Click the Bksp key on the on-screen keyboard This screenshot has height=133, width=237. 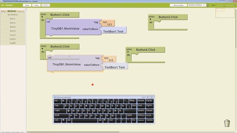tap(133, 101)
